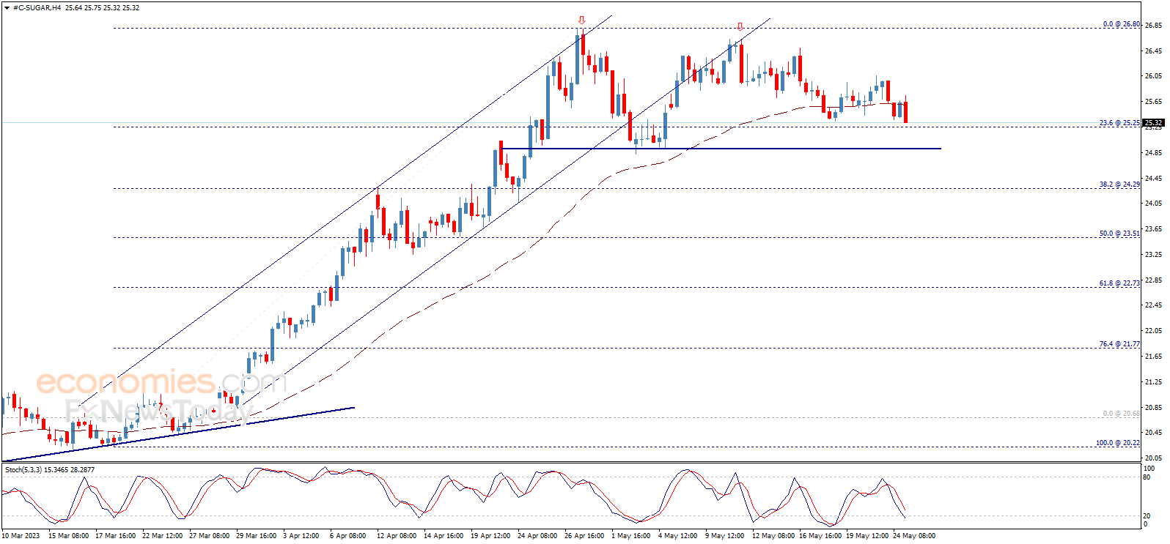Select the Fibonacci label 0.0 @ 26.80

pos(1122,24)
